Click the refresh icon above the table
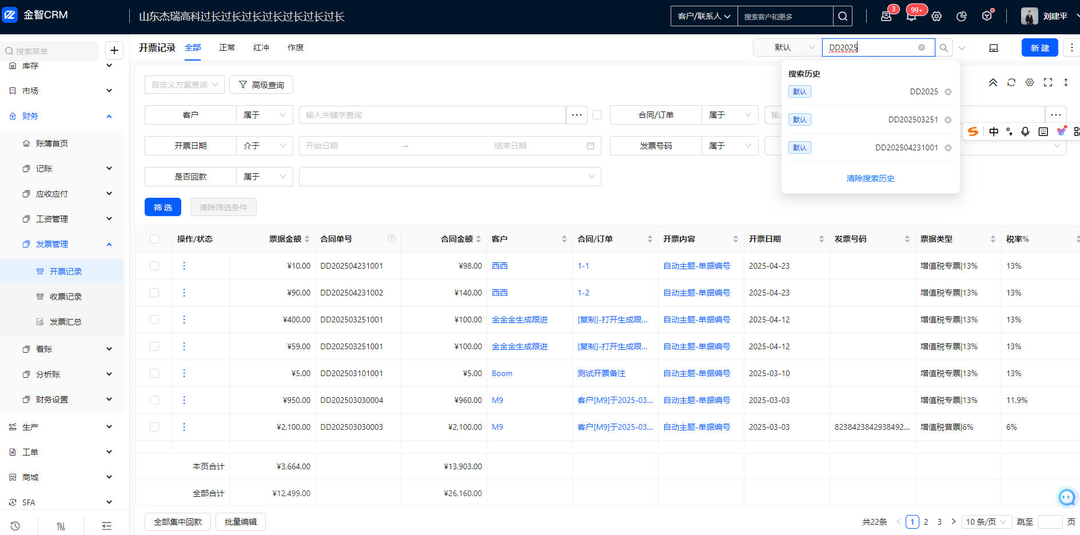This screenshot has height=535, width=1080. coord(1011,82)
